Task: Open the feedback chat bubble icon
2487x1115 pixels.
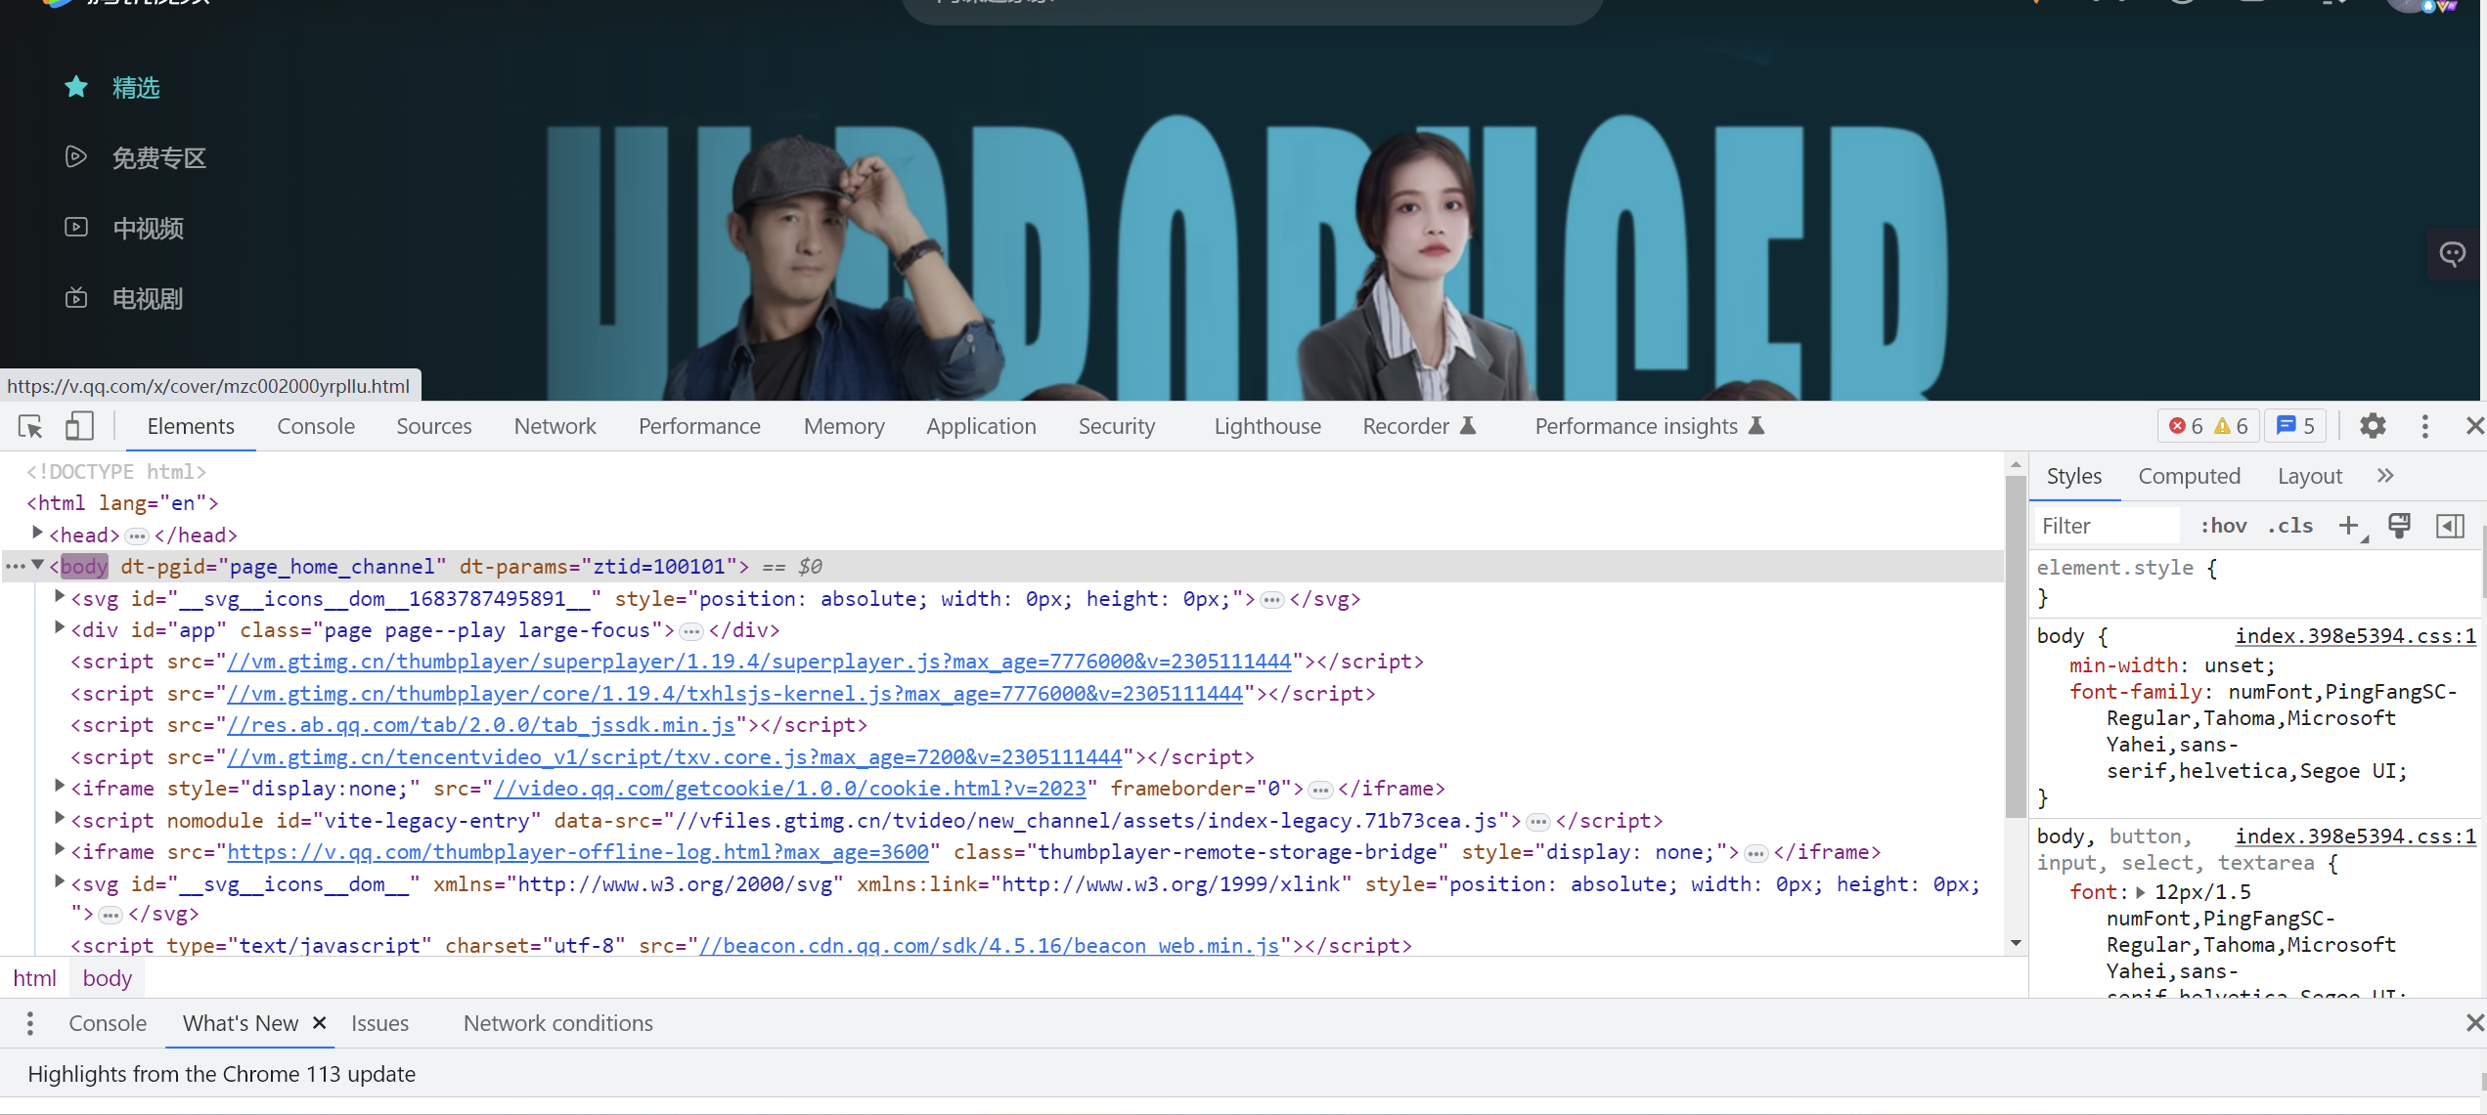Action: [2453, 254]
